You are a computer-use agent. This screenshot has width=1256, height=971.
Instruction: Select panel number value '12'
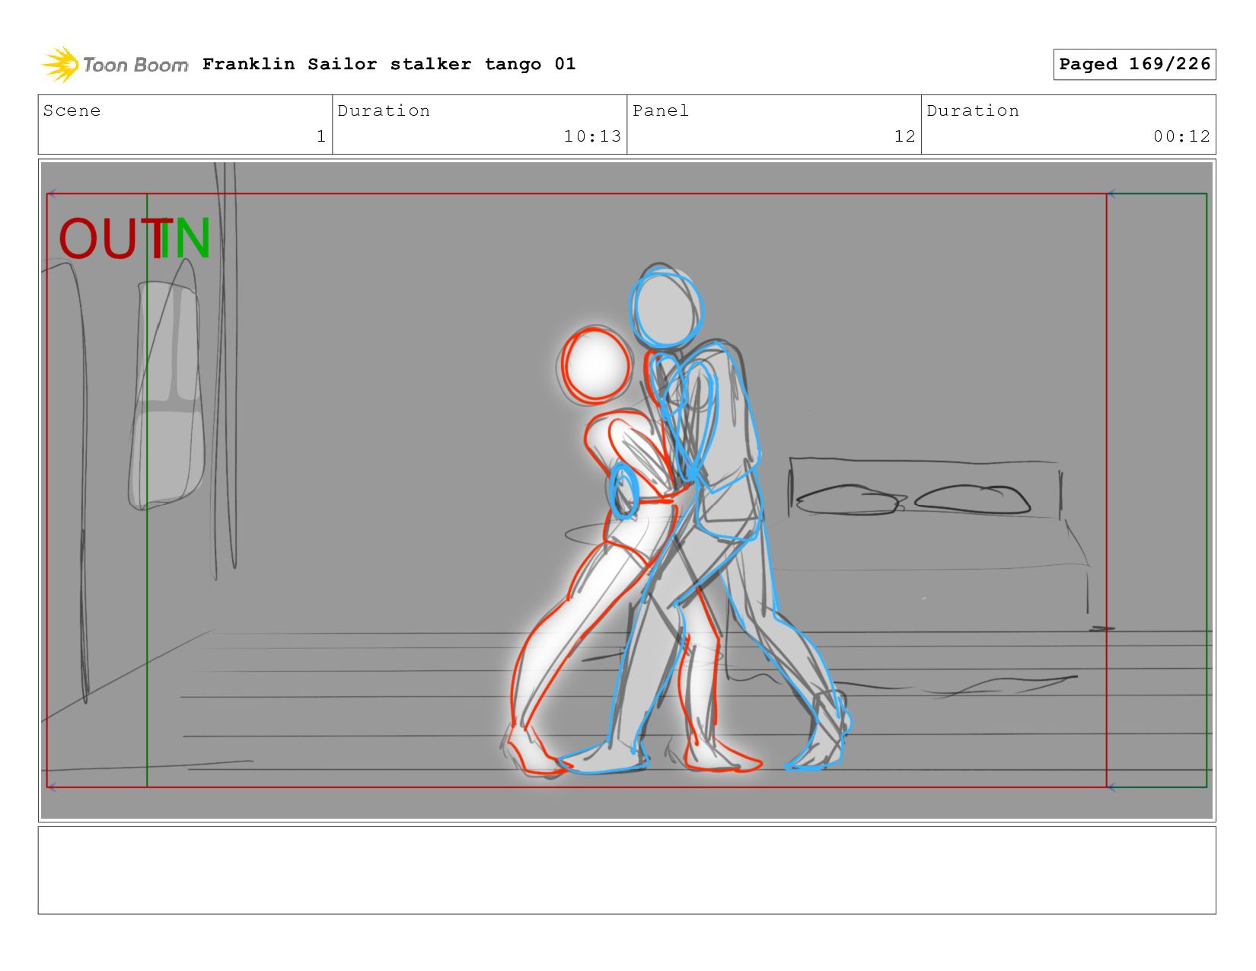904,136
